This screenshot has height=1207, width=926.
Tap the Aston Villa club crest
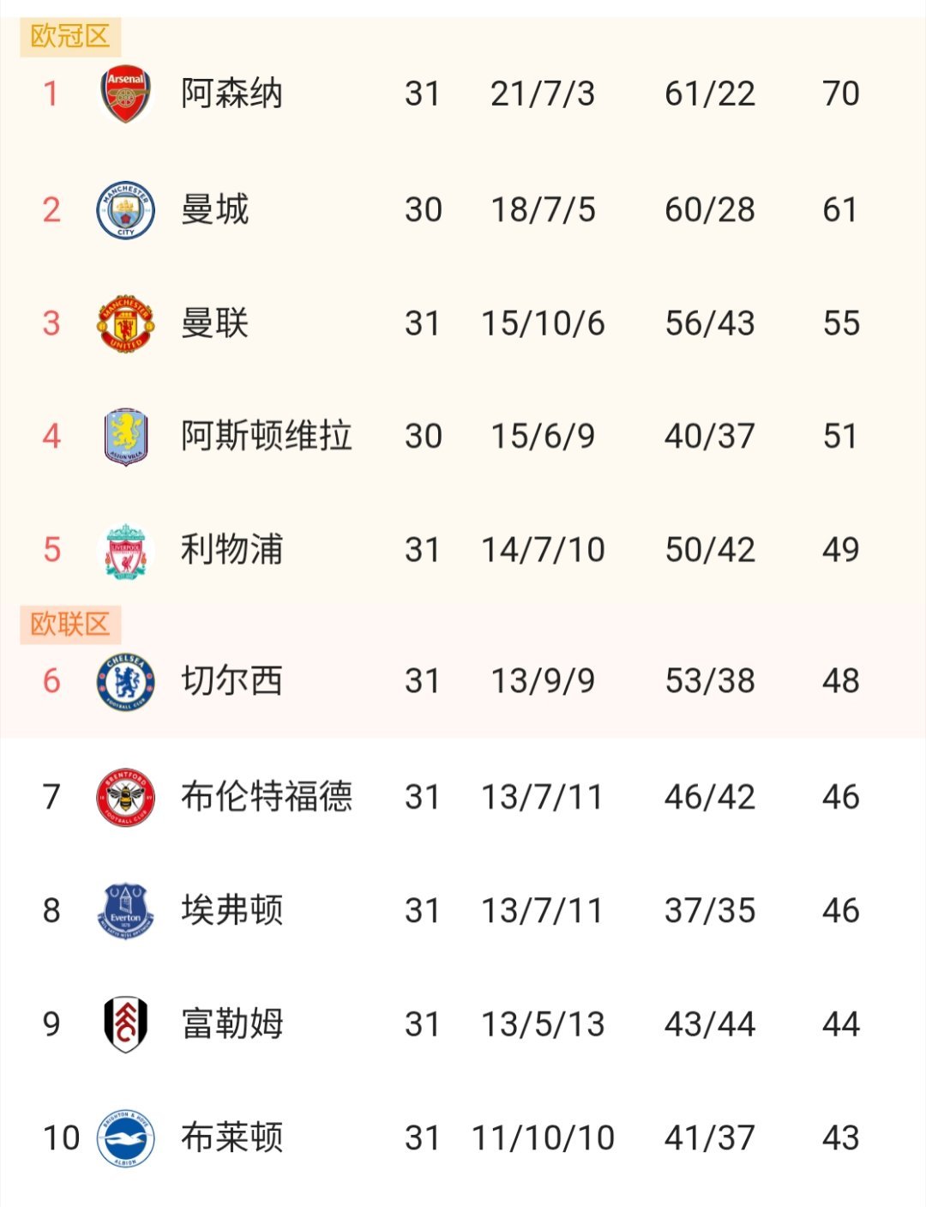pos(125,437)
